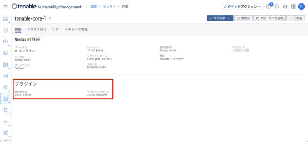Click the Today 20:24 last connection value
308x142 pixels.
click(x=167, y=51)
